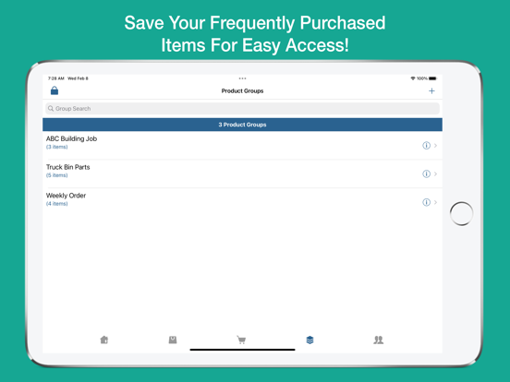Image resolution: width=510 pixels, height=382 pixels.
Task: Click the Product Groups title
Action: (x=242, y=91)
